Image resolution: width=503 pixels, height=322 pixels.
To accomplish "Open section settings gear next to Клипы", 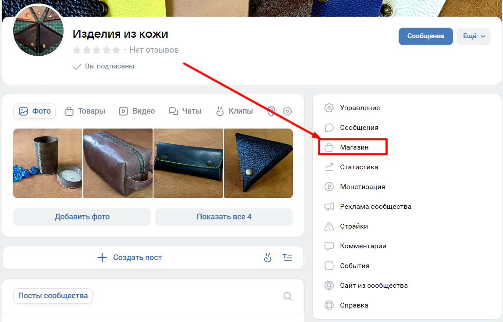I will click(287, 111).
